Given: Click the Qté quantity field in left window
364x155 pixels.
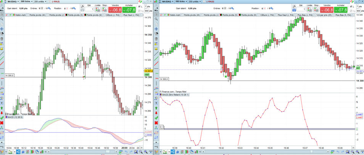Looking at the screenshot, I should 89,9.
